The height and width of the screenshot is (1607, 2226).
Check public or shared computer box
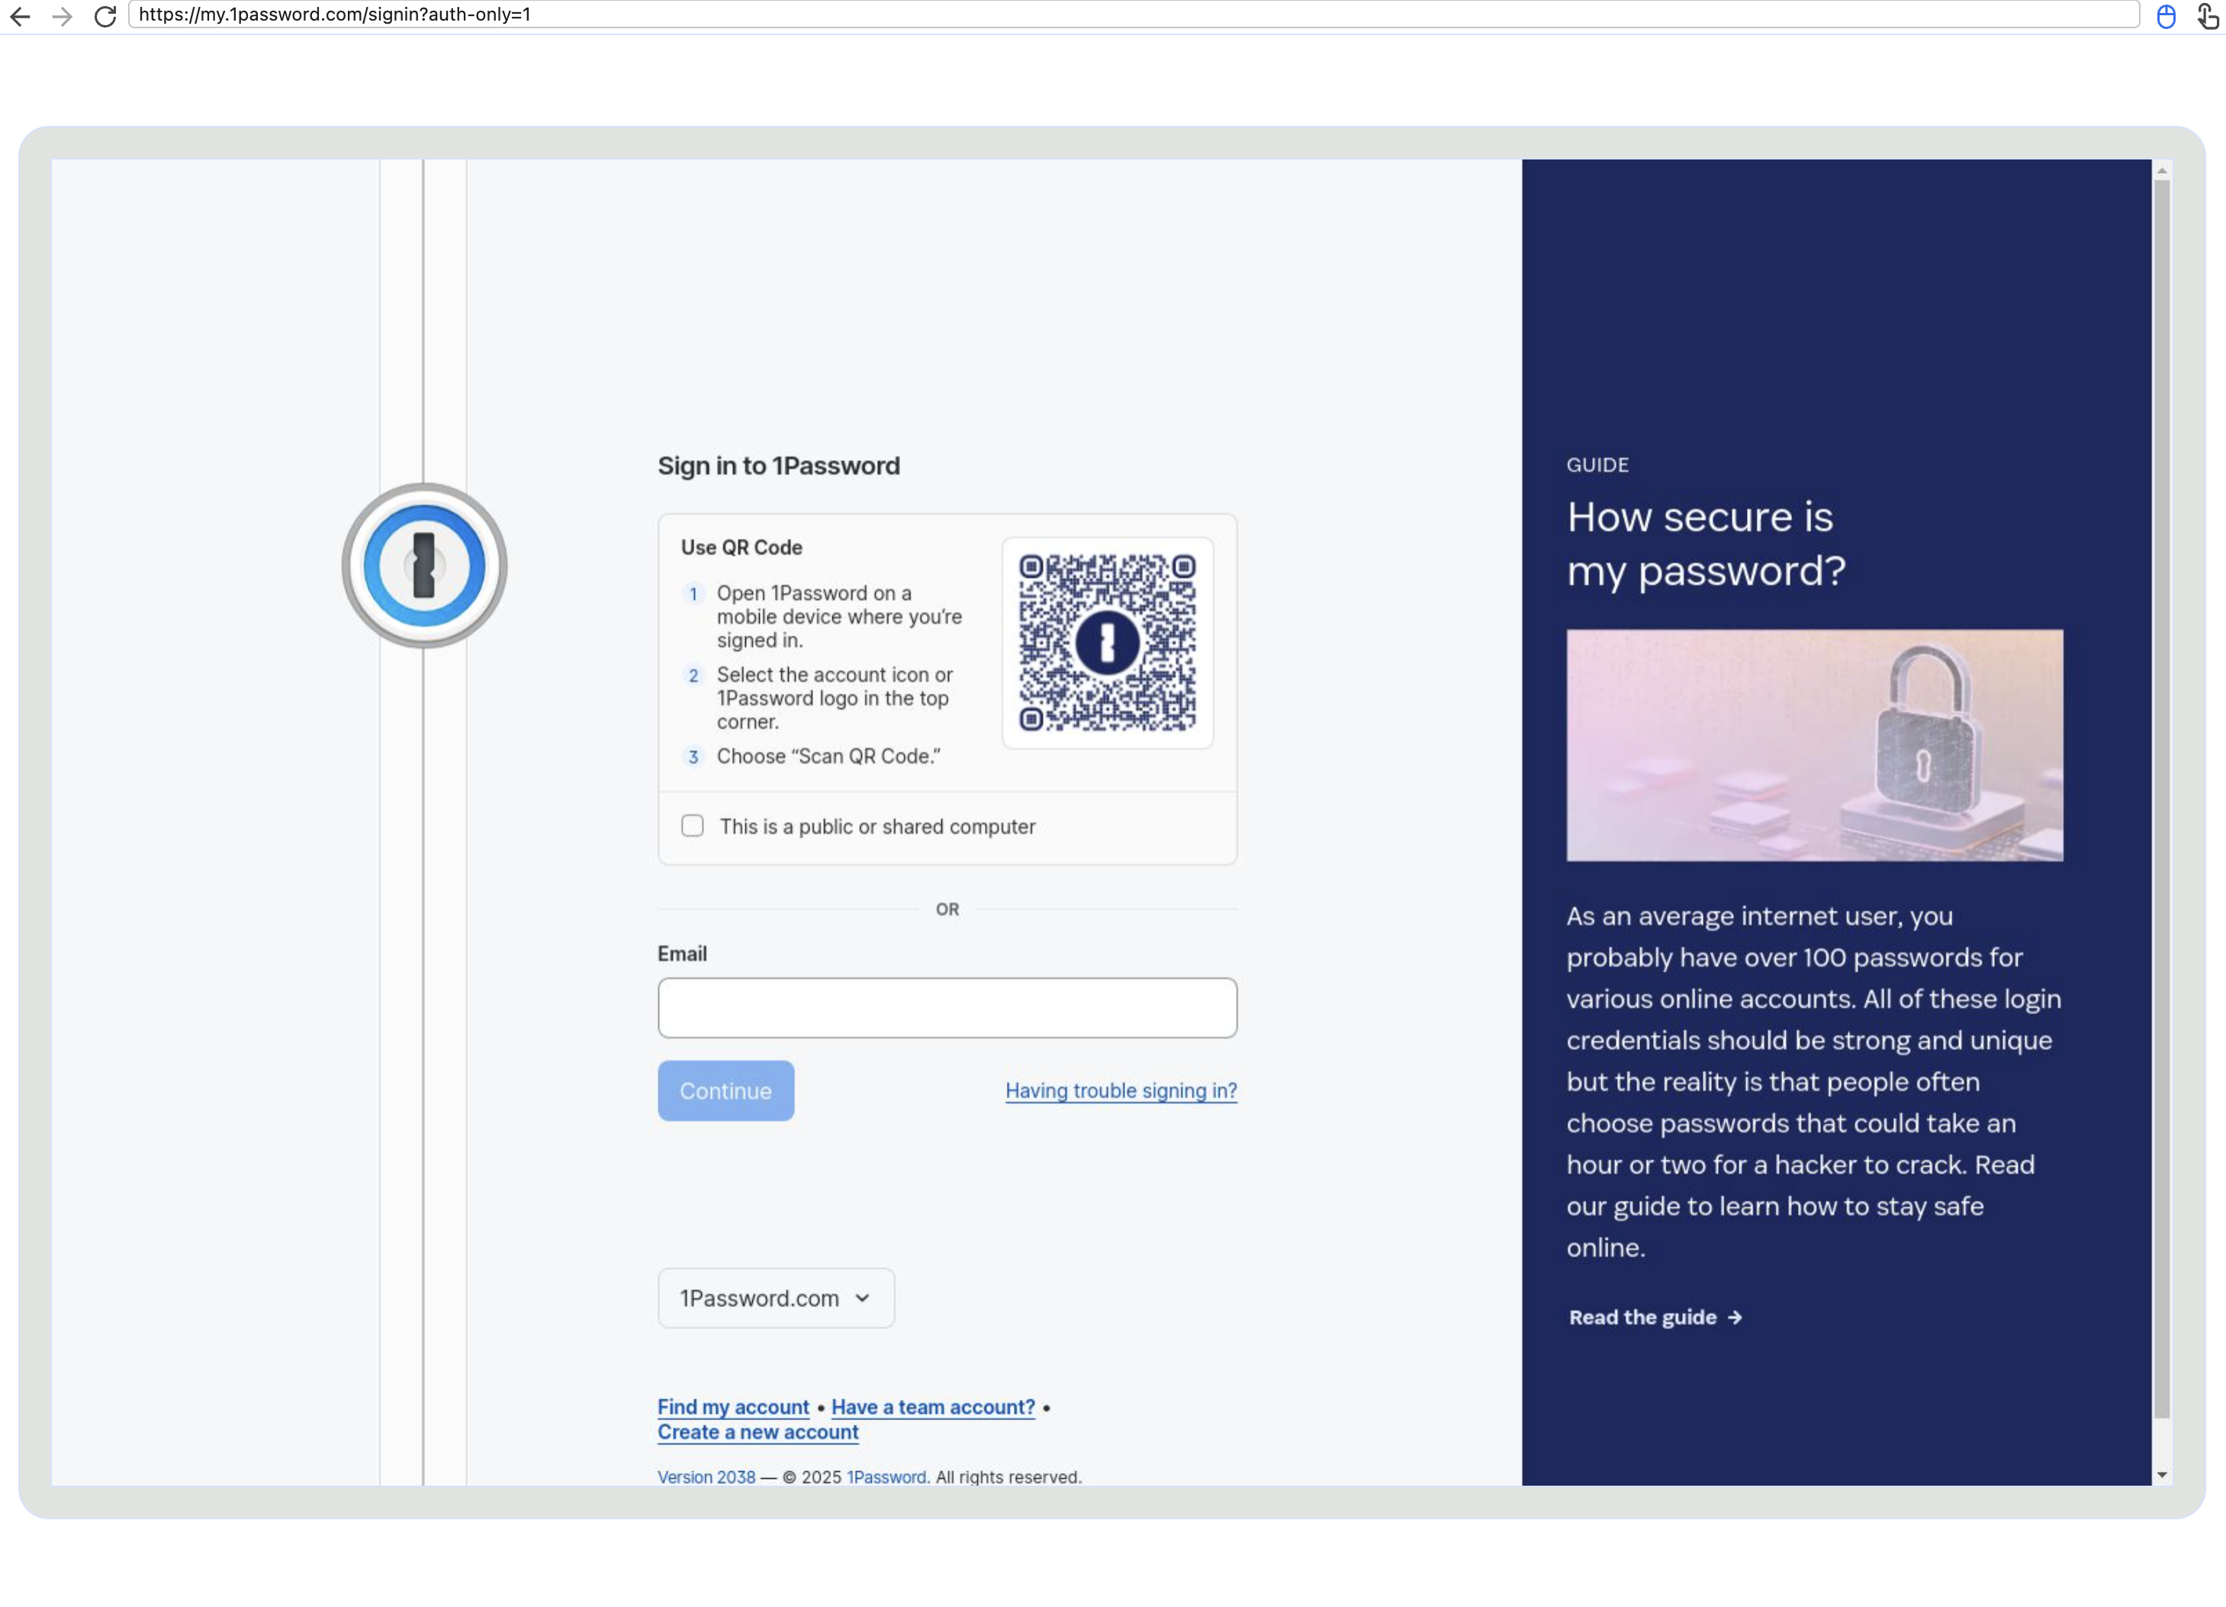coord(693,826)
